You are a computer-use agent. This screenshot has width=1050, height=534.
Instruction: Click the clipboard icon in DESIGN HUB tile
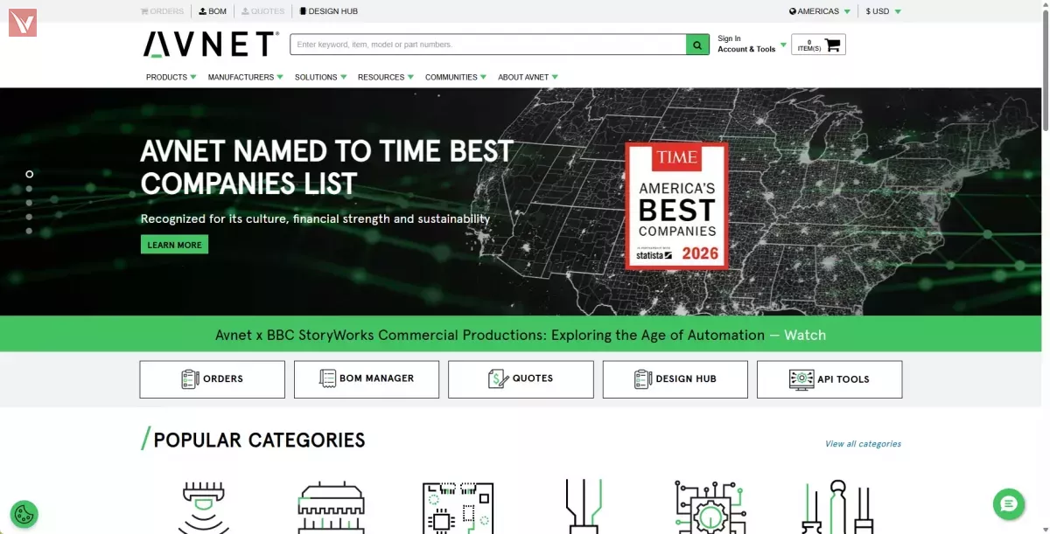tap(643, 379)
